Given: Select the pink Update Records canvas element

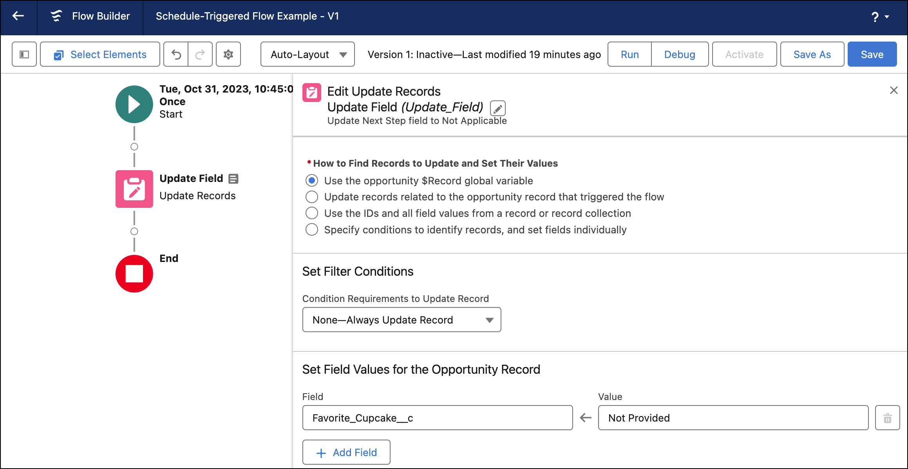Looking at the screenshot, I should click(x=134, y=189).
